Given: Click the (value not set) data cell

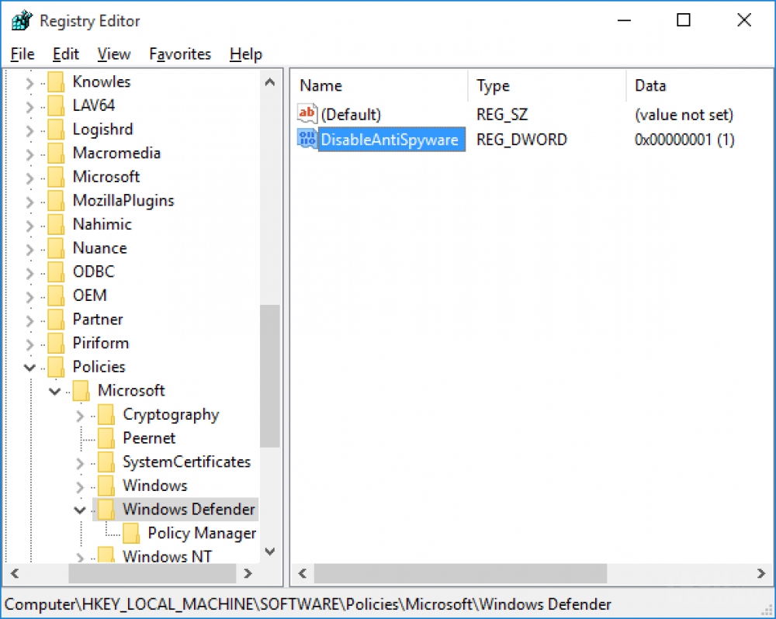Looking at the screenshot, I should click(684, 114).
